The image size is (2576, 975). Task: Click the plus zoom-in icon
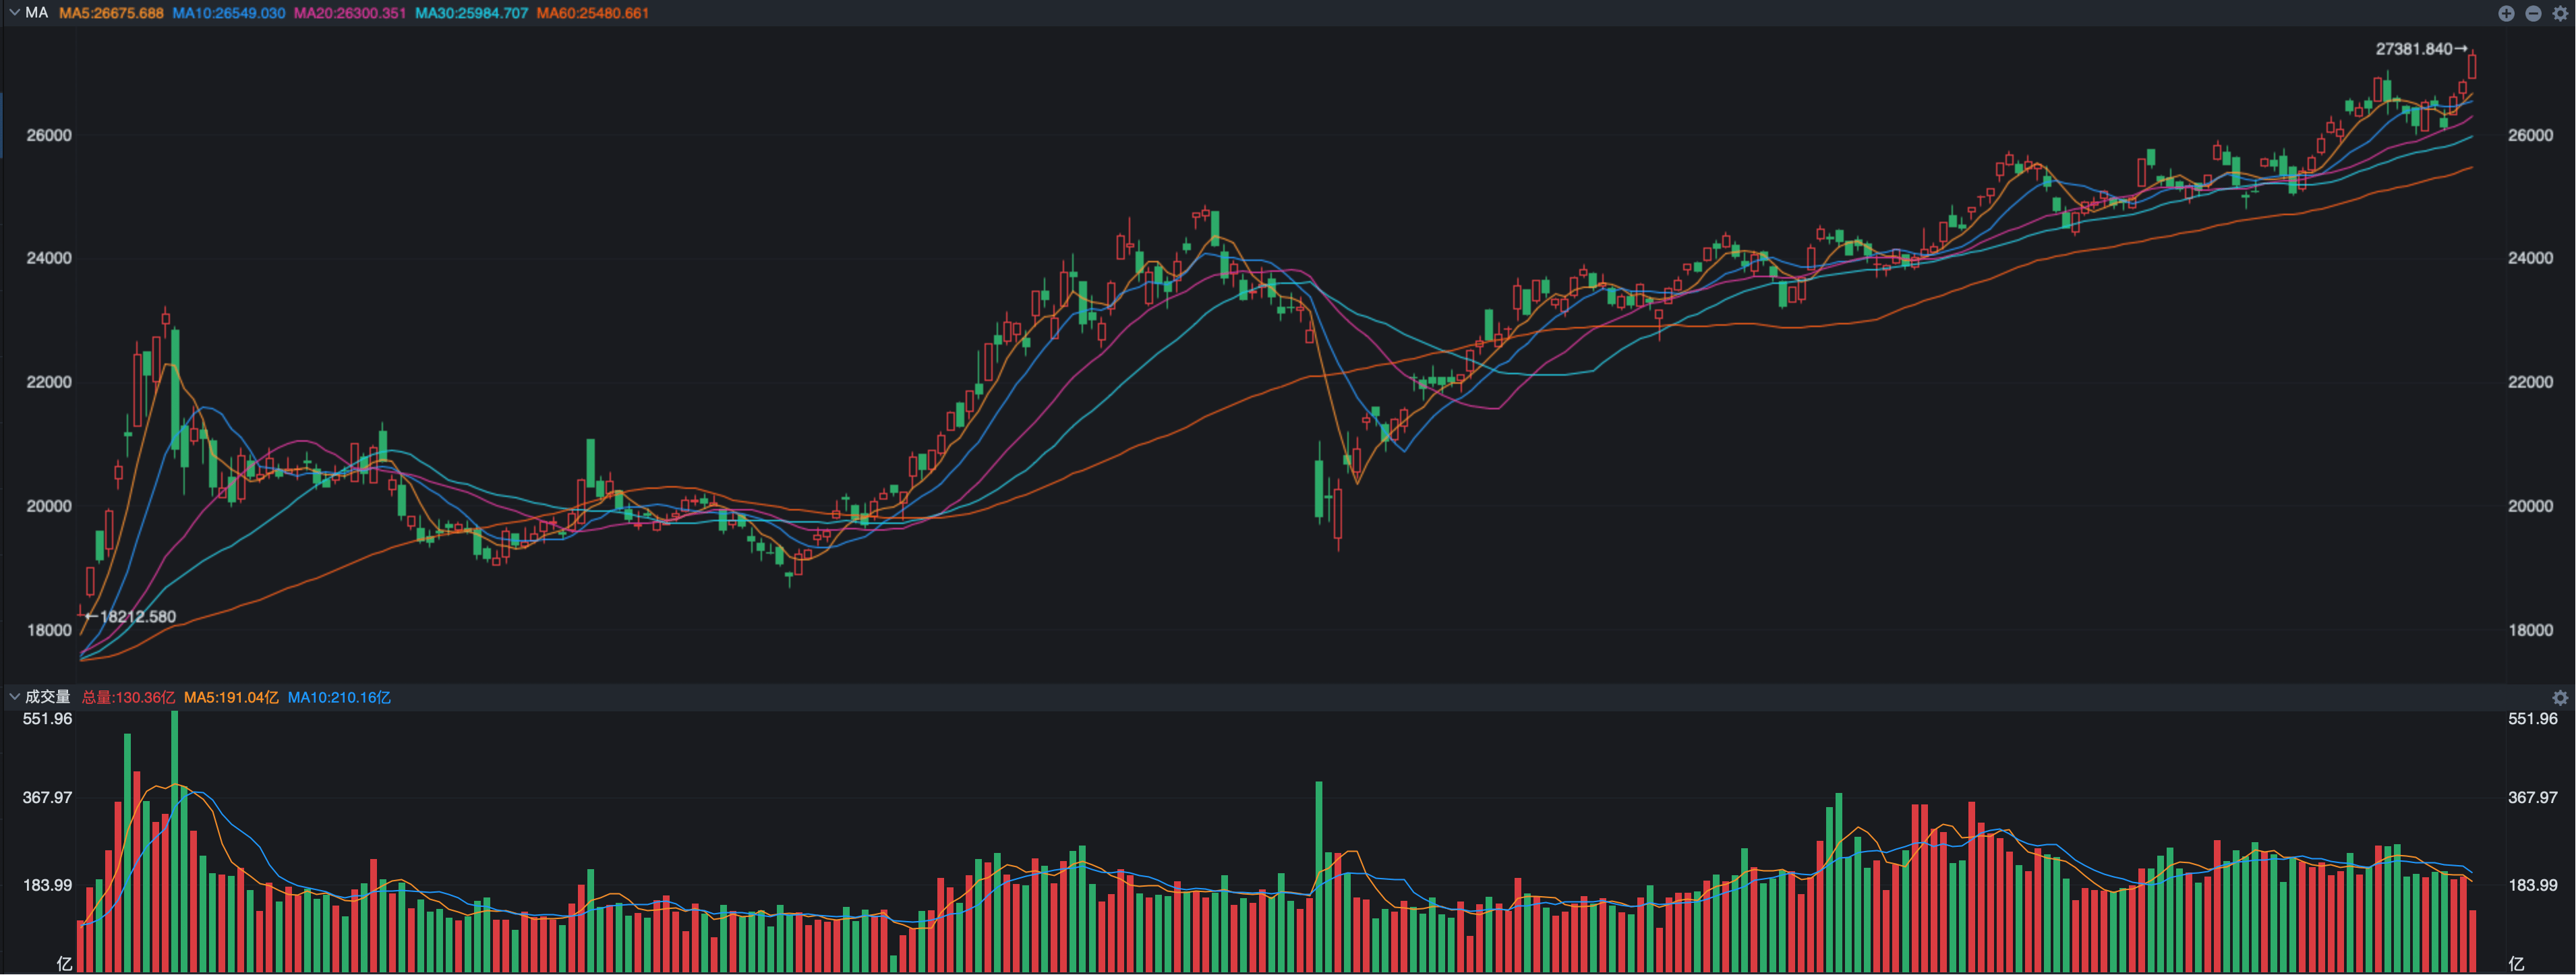[x=2506, y=13]
